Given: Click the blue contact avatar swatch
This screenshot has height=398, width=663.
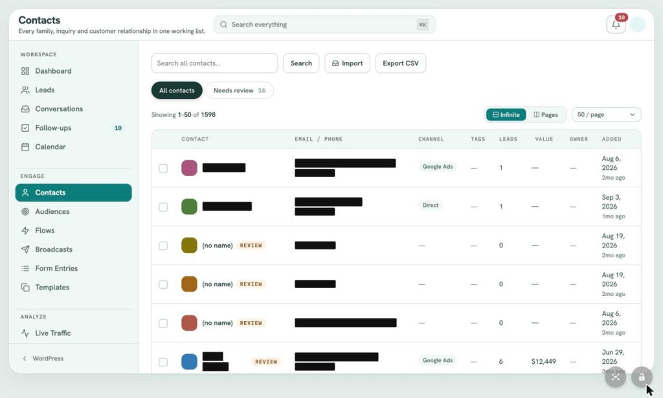Looking at the screenshot, I should click(x=189, y=362).
